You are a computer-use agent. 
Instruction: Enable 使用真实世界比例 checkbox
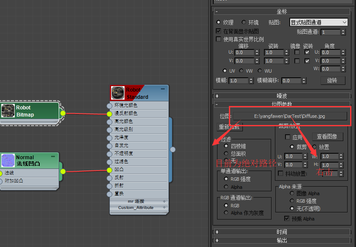[x=218, y=39]
